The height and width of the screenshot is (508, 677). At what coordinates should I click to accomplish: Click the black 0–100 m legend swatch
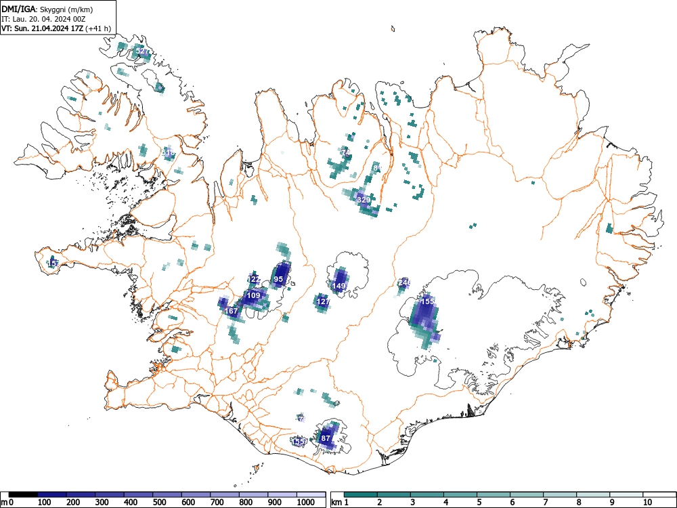23,494
